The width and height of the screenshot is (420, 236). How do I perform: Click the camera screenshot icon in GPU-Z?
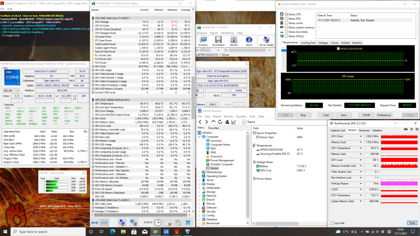(x=406, y=129)
